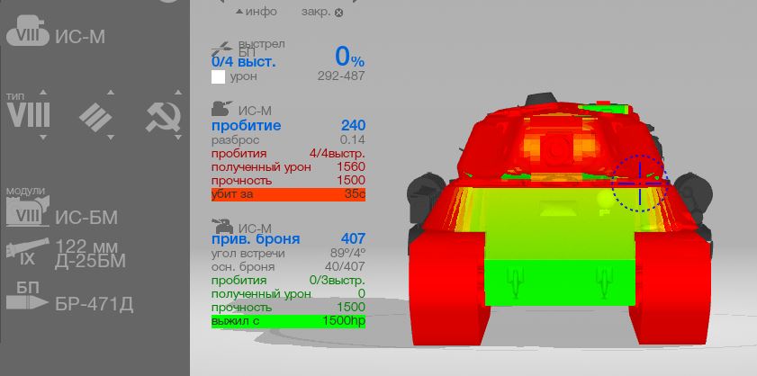This screenshot has height=376, width=757.
Task: Click the пробития 0/3выстр. row
Action: click(x=288, y=281)
